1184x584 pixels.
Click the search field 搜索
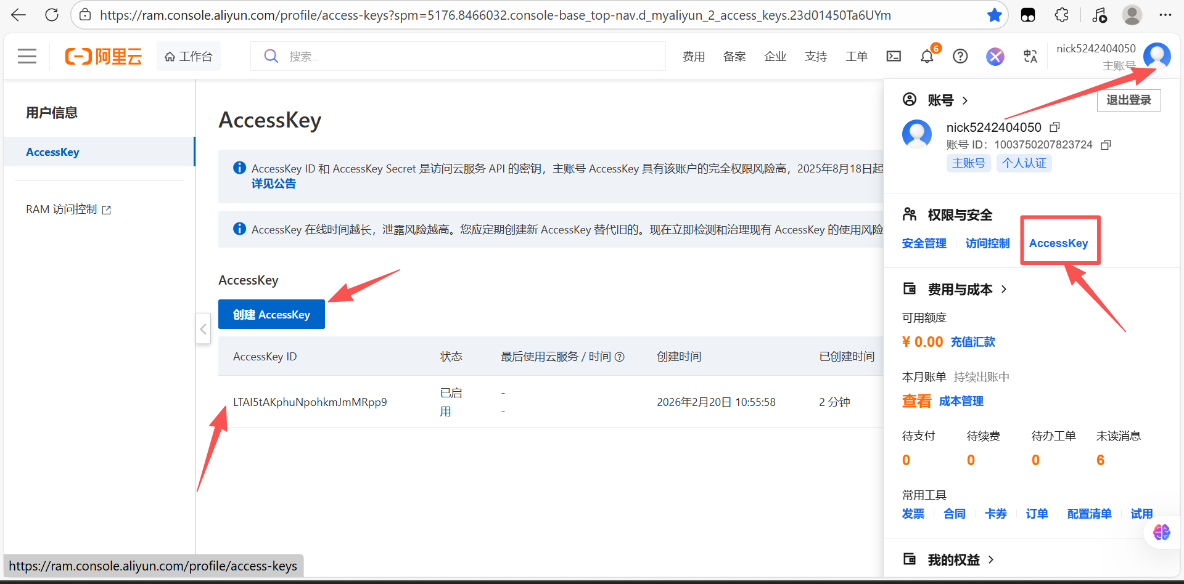point(458,56)
